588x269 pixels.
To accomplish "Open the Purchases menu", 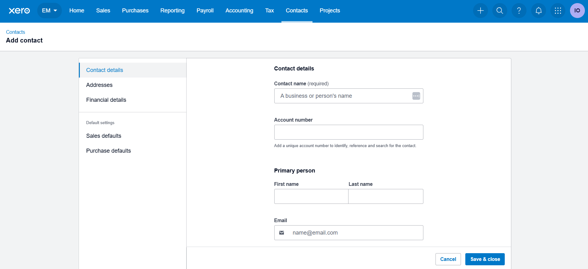I will [x=135, y=11].
